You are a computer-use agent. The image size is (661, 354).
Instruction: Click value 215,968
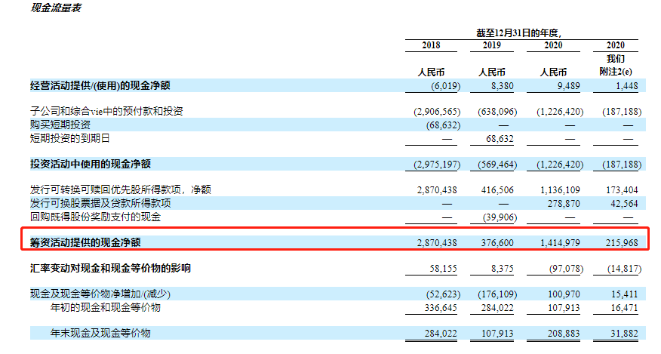623,242
